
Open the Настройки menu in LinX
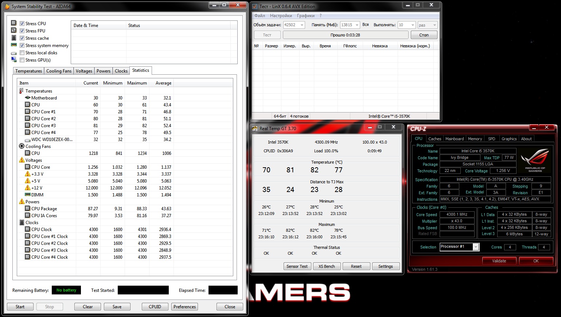point(281,16)
